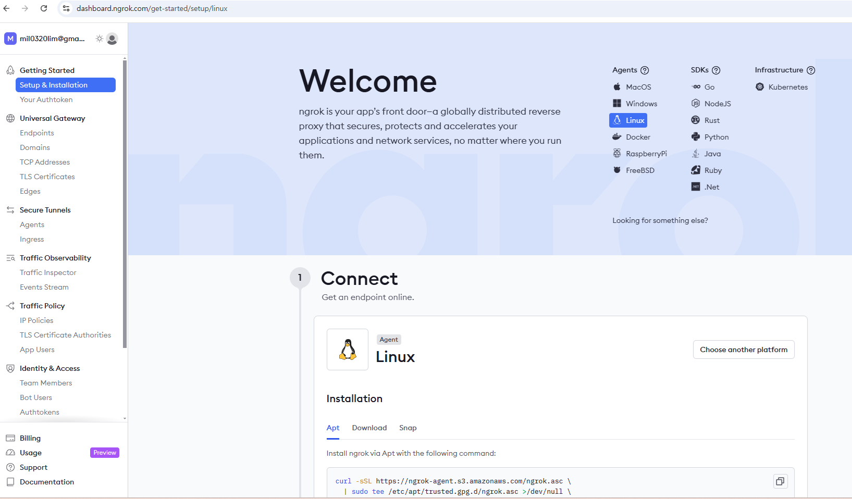Open Events Stream page
852x499 pixels.
pyautogui.click(x=44, y=287)
